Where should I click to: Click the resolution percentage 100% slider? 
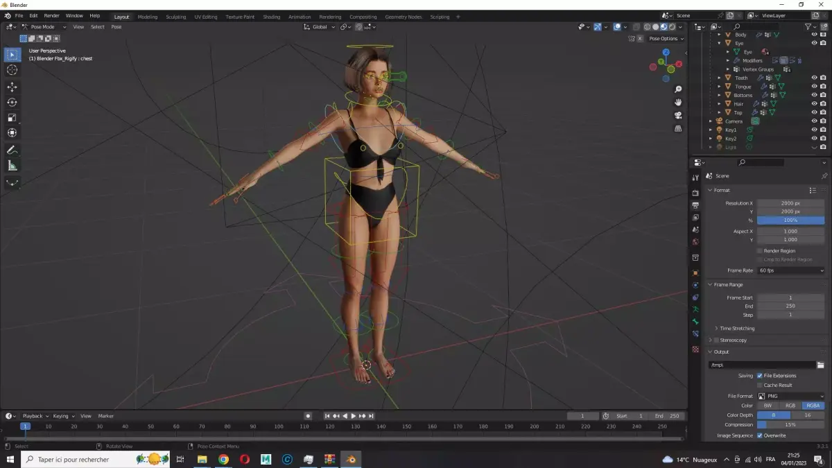click(791, 220)
